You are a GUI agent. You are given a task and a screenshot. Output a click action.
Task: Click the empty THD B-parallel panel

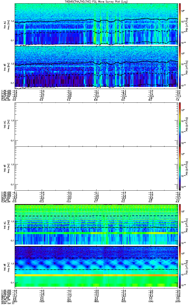[97, 168]
